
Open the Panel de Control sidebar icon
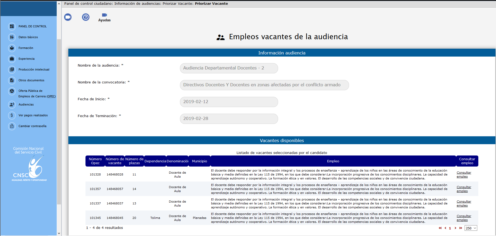(12, 26)
